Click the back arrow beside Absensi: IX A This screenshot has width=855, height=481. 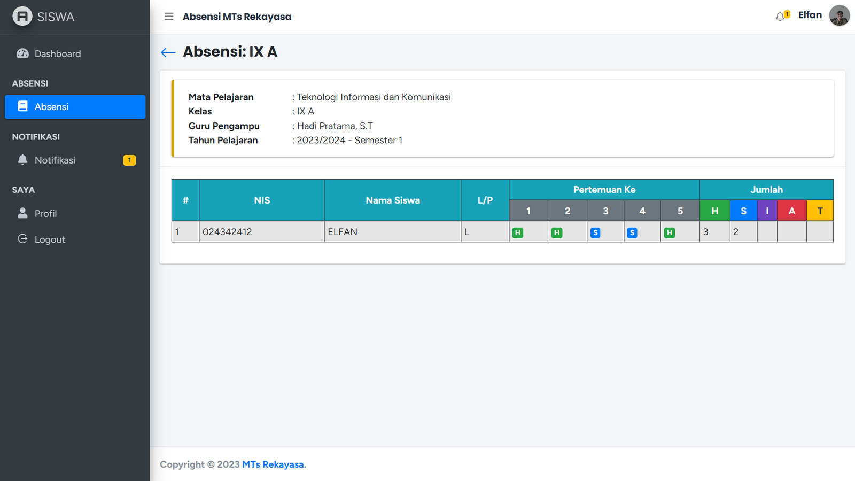[x=168, y=52]
